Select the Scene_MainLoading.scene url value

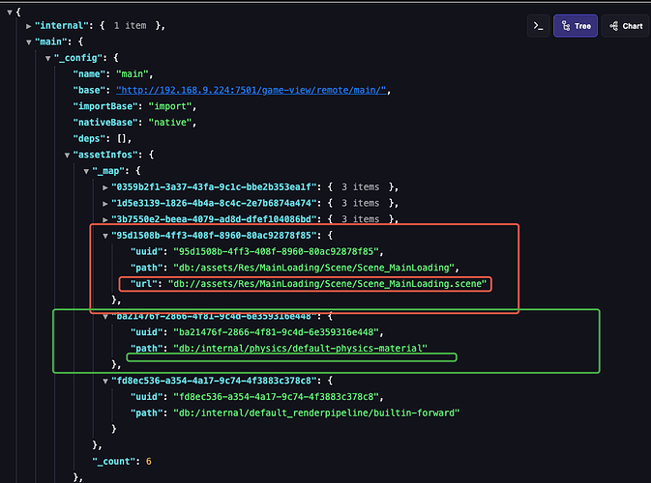[x=327, y=284]
